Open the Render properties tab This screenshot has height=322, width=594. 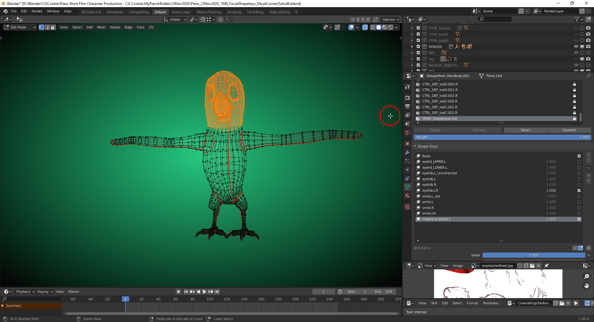(407, 98)
